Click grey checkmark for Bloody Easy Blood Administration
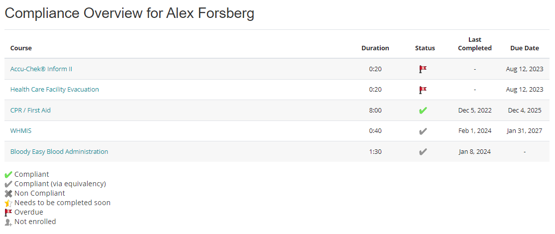Viewport: 555px width, 234px height. [x=423, y=152]
